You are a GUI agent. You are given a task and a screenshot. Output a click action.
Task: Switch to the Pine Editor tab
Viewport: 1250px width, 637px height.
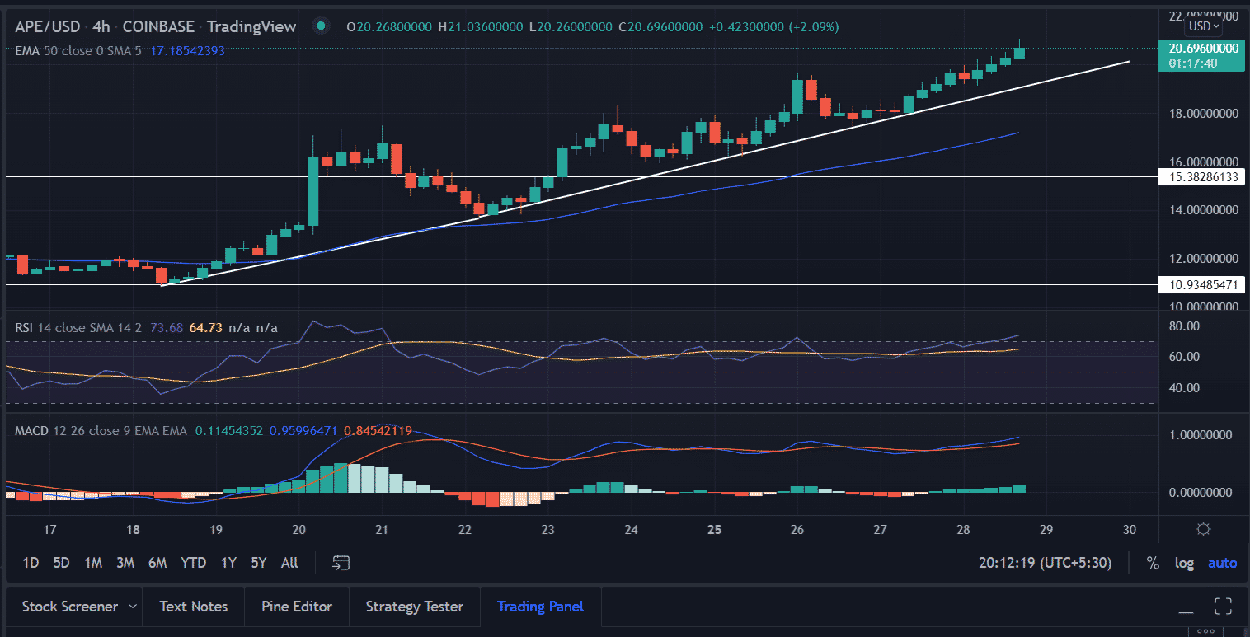pyautogui.click(x=296, y=607)
